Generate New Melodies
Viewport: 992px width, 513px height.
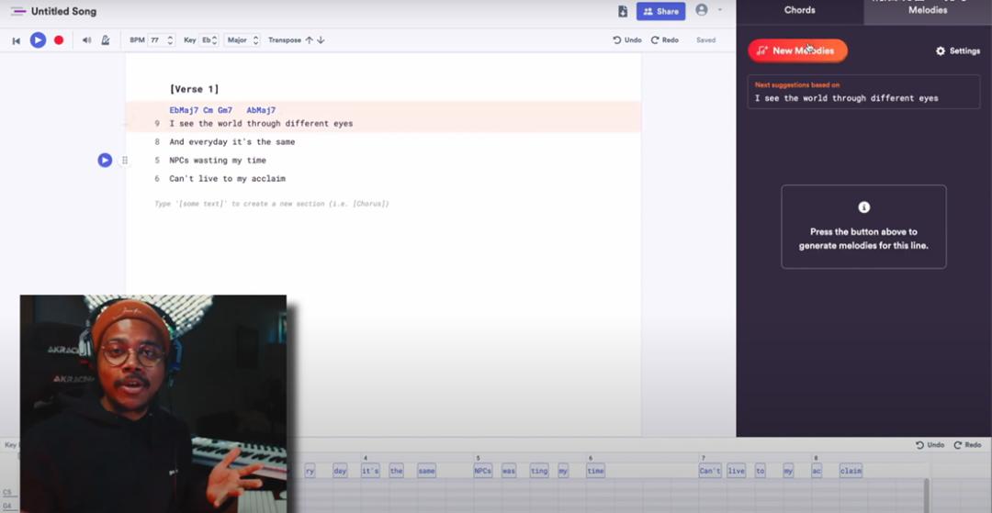797,50
